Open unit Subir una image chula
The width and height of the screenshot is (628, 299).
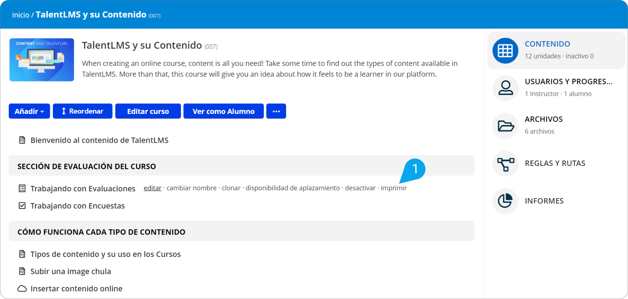click(x=71, y=271)
